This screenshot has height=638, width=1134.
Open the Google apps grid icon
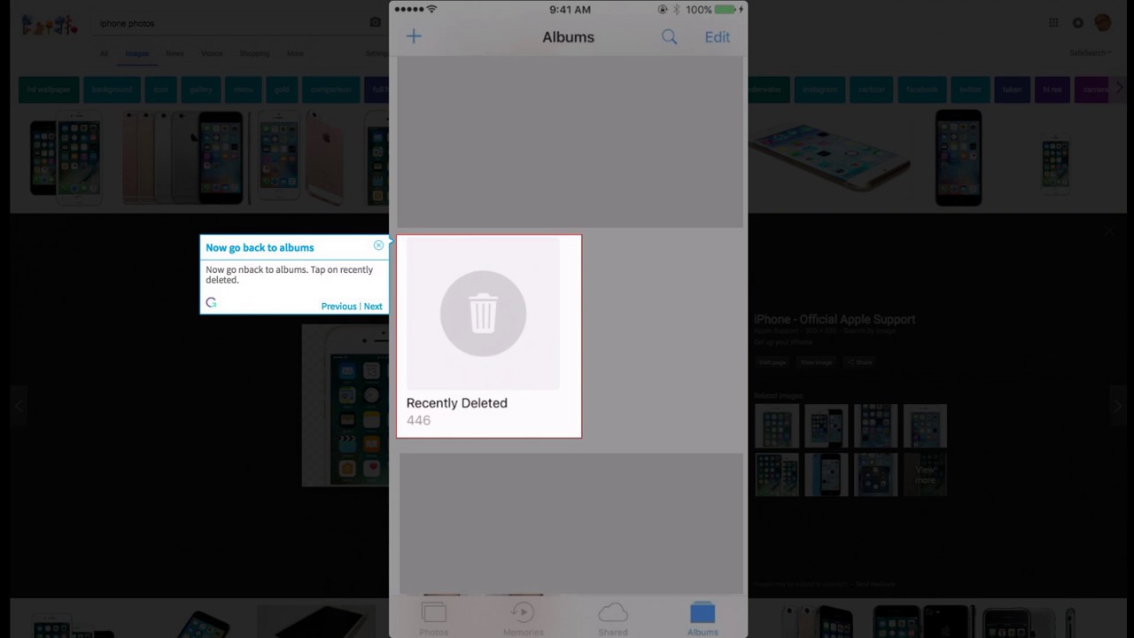click(1053, 23)
